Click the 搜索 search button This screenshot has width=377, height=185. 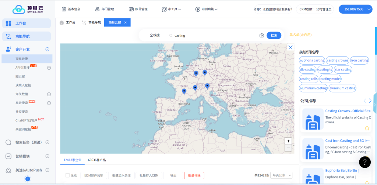[x=274, y=36]
